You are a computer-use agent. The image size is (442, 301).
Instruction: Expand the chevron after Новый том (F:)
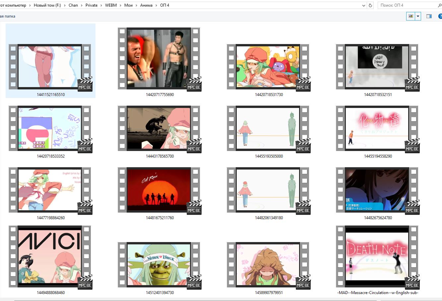[x=65, y=5]
